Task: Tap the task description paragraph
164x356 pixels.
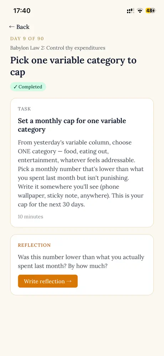Action: (81, 173)
